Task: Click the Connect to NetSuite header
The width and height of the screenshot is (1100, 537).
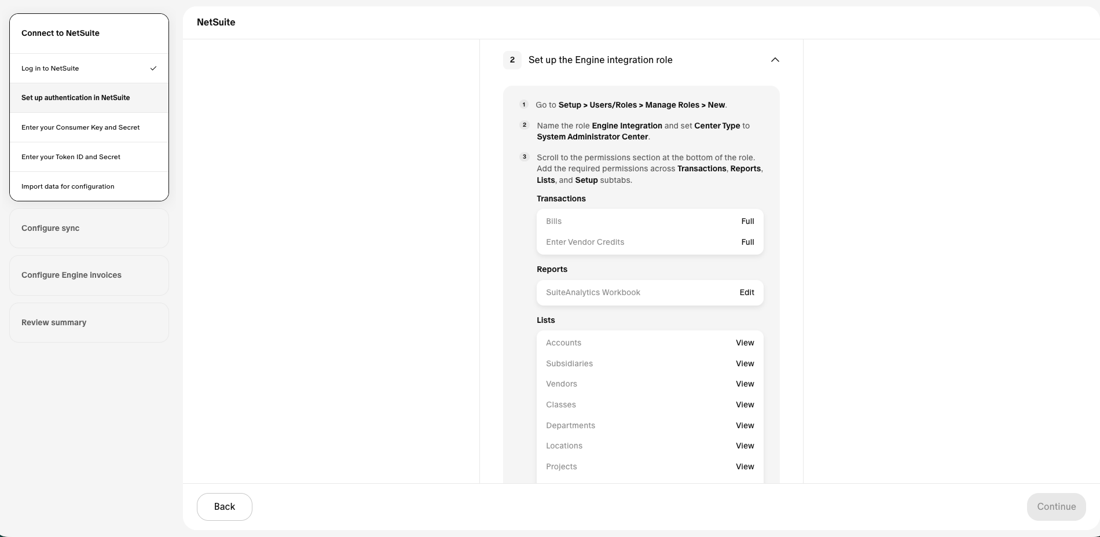Action: tap(60, 33)
